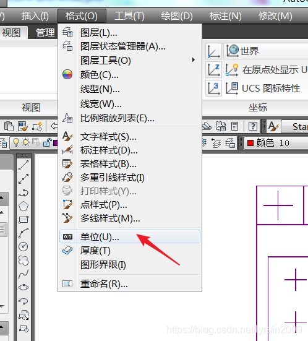The width and height of the screenshot is (308, 341).
Task: Select the Circle tool
Action: (24, 246)
